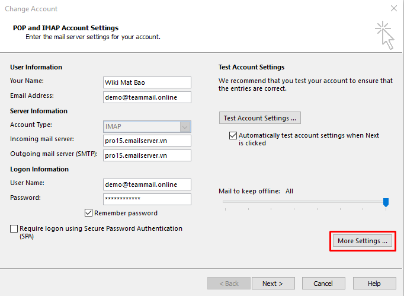Screen dimensions: 404x296
Task: Click the Outgoing mail server (SMTP) field
Action: 147,155
